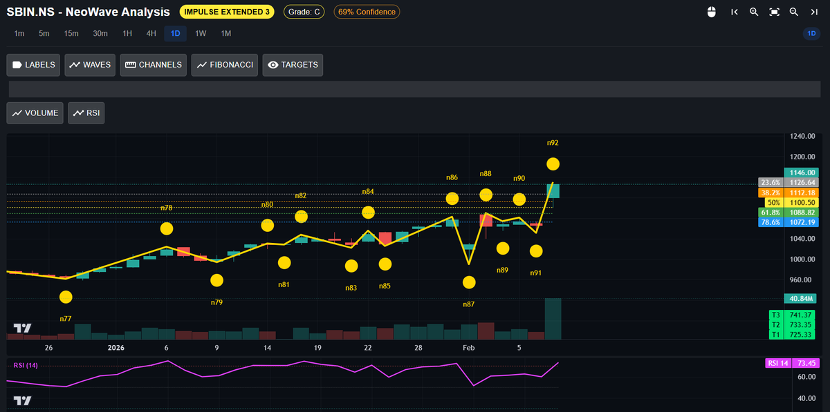The image size is (830, 412).
Task: Click the mouse cursor mode icon
Action: tap(712, 12)
